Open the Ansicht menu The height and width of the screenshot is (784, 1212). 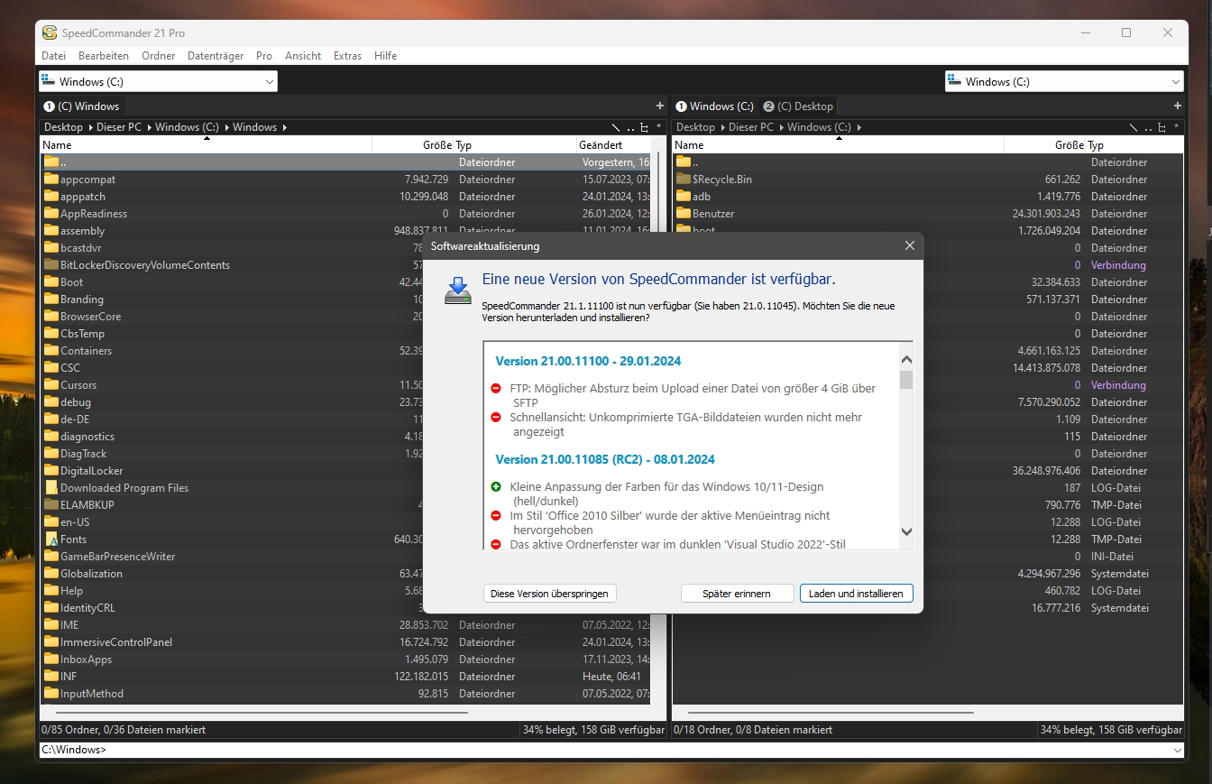pos(303,56)
